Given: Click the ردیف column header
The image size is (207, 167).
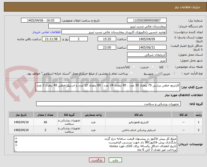Looking at the screenshot, I should tap(198, 115).
